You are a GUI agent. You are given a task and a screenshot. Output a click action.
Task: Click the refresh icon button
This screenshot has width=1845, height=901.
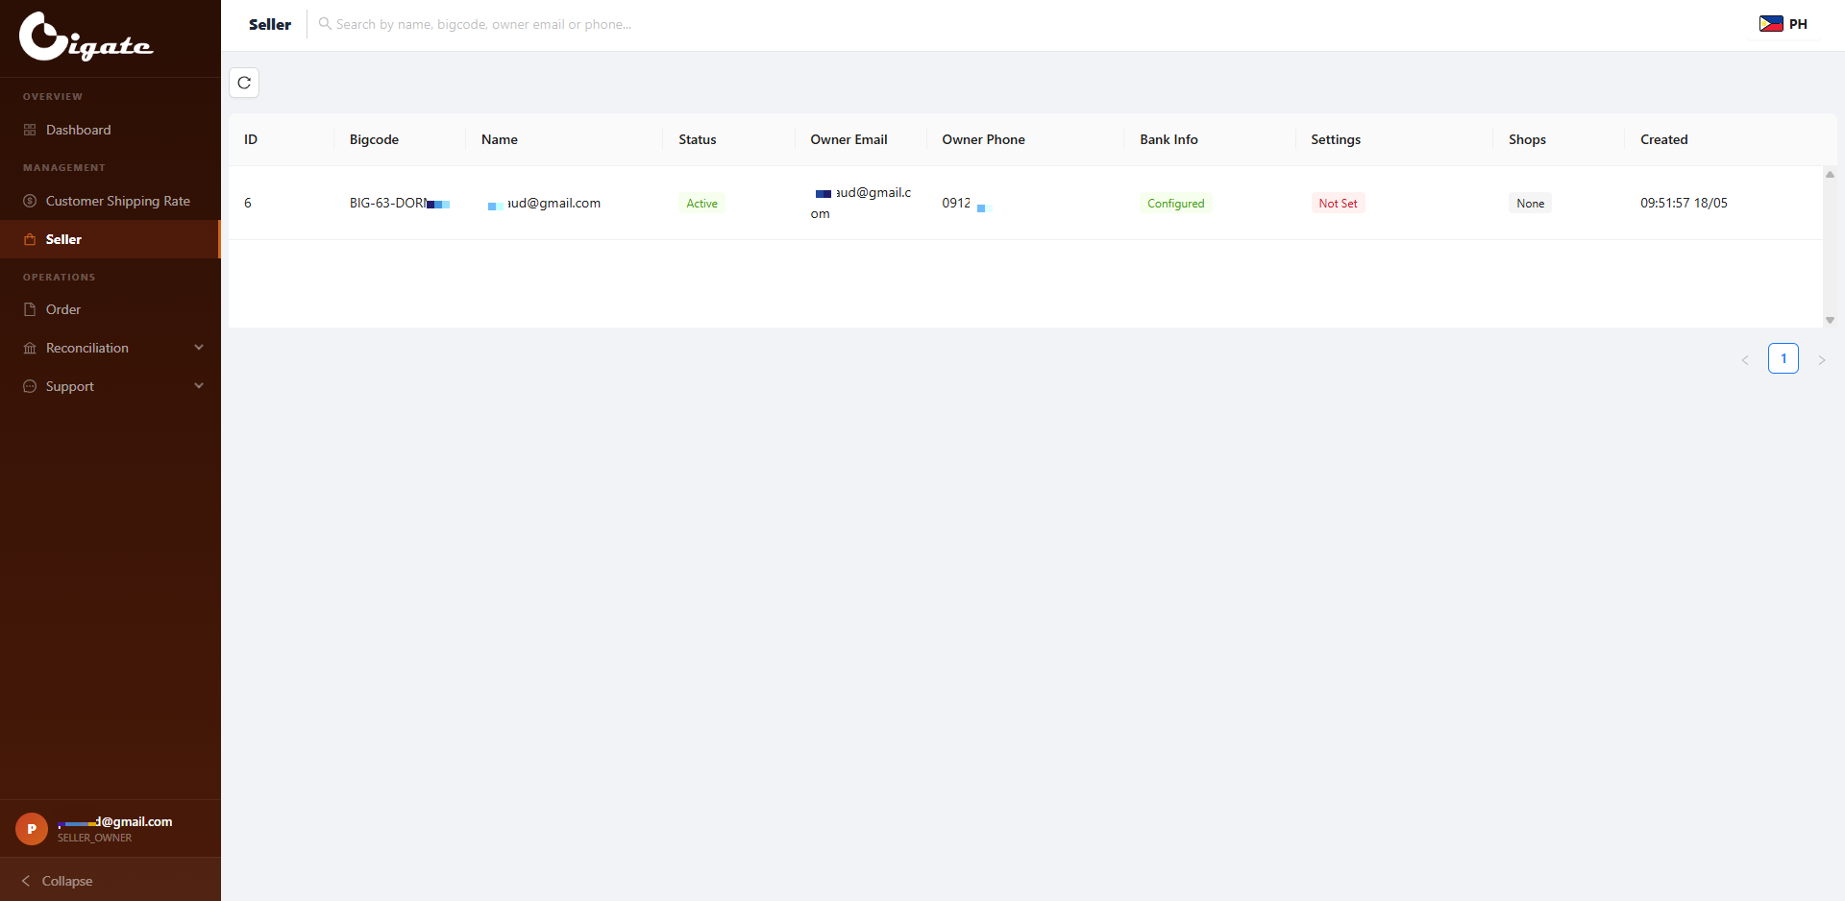point(244,83)
